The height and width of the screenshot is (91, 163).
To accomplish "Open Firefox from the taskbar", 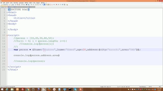I will (x=49, y=89).
